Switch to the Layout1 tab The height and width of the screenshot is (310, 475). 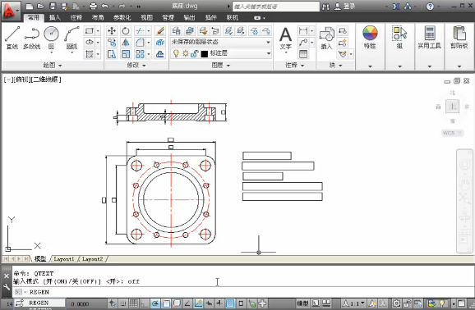coord(64,259)
